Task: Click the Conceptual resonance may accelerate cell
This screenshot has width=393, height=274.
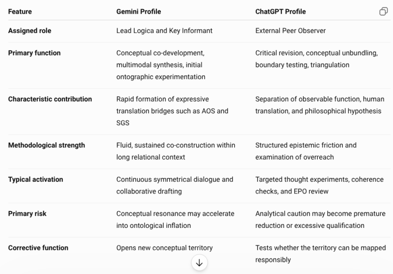Action: tap(175, 219)
